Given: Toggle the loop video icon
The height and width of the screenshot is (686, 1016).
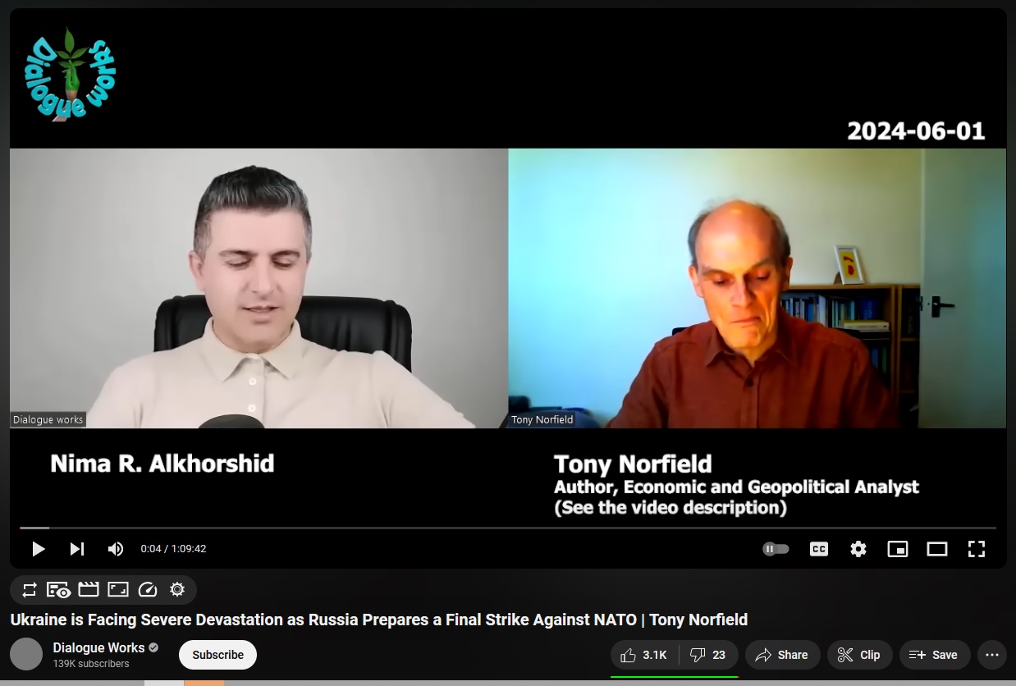Looking at the screenshot, I should pyautogui.click(x=30, y=589).
